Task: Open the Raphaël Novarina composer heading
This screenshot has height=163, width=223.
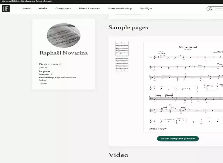Action: pos(63,53)
